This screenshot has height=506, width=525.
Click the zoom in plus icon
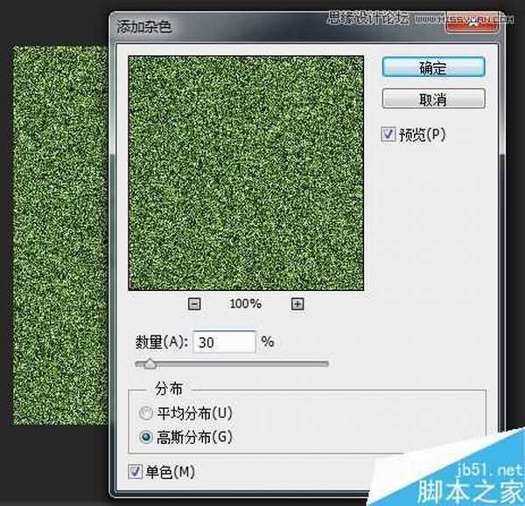tap(297, 304)
